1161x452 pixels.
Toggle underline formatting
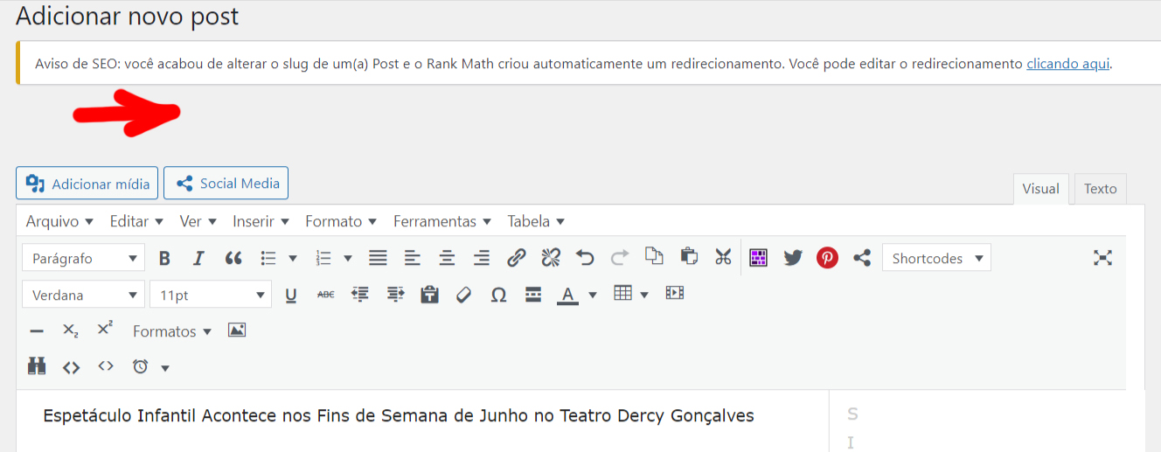(x=291, y=296)
